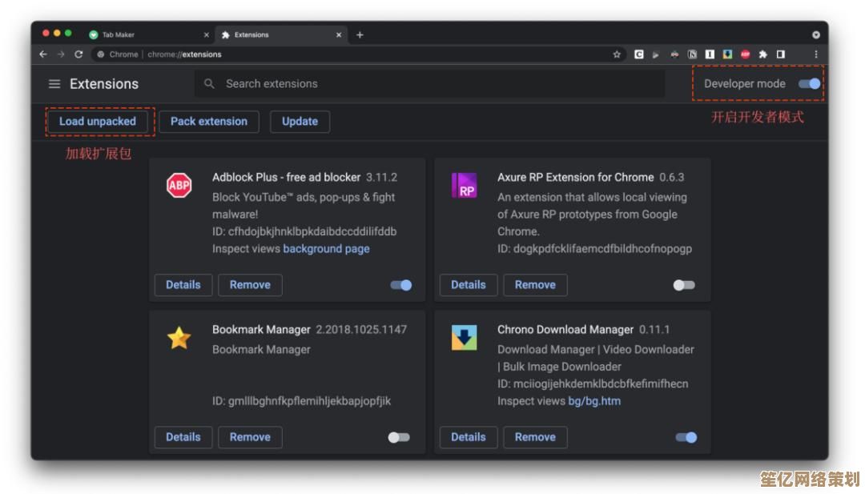Open Details for Chrono Download Manager
Viewport: 865px width, 494px height.
pos(469,437)
